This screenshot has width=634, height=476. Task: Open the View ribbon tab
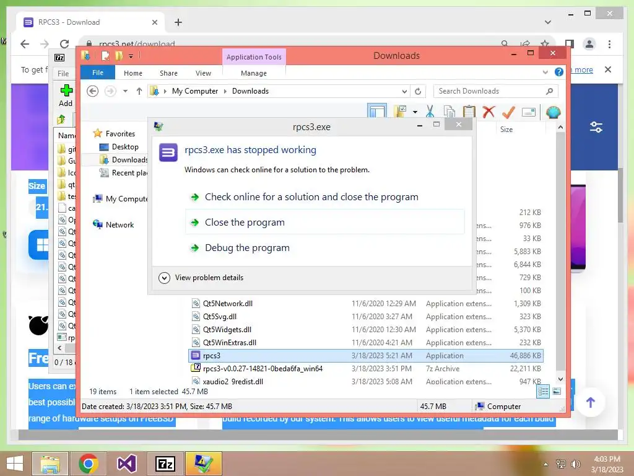[x=203, y=73]
